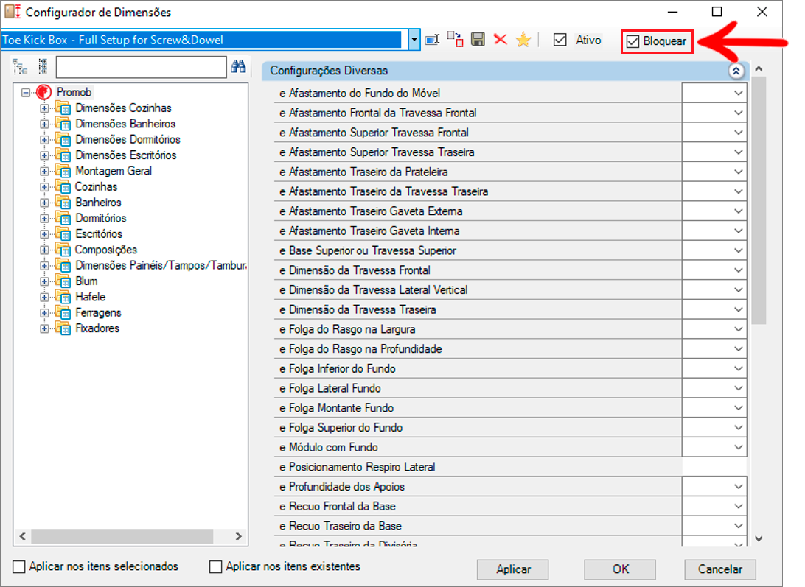Click the Montagem Geral folder icon

(63, 172)
